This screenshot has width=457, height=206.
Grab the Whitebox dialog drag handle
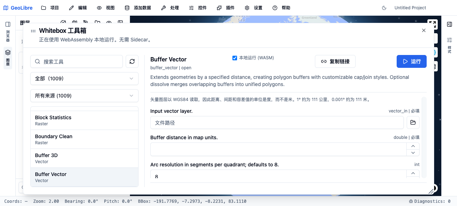tap(33, 31)
